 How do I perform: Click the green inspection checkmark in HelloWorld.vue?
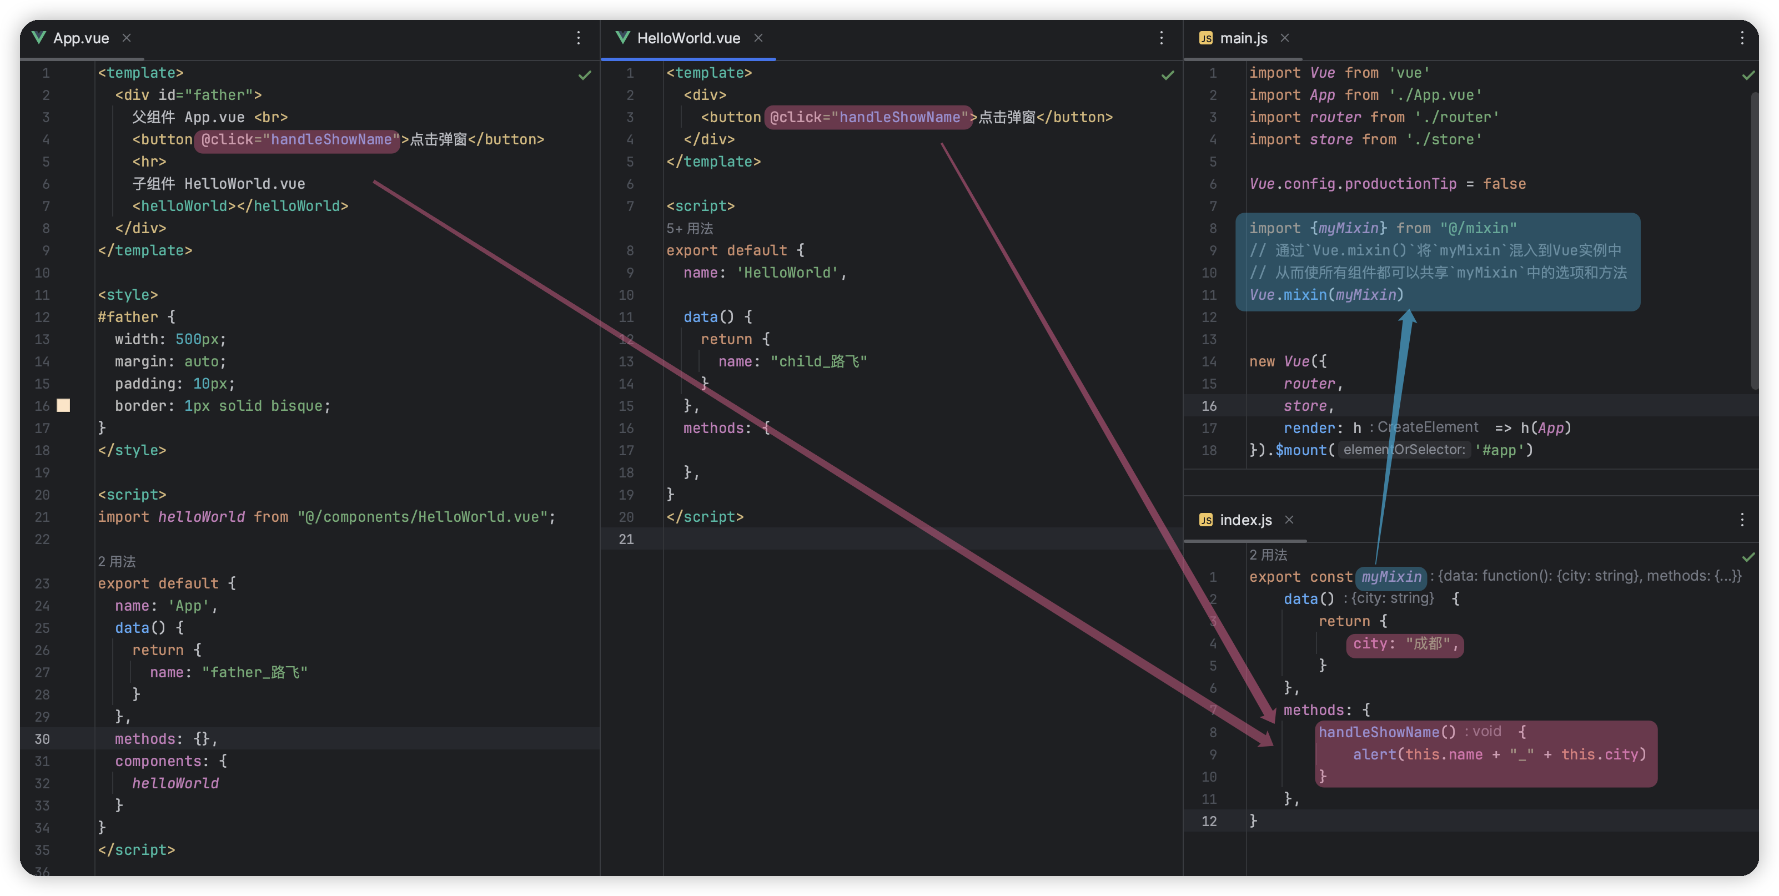1167,74
